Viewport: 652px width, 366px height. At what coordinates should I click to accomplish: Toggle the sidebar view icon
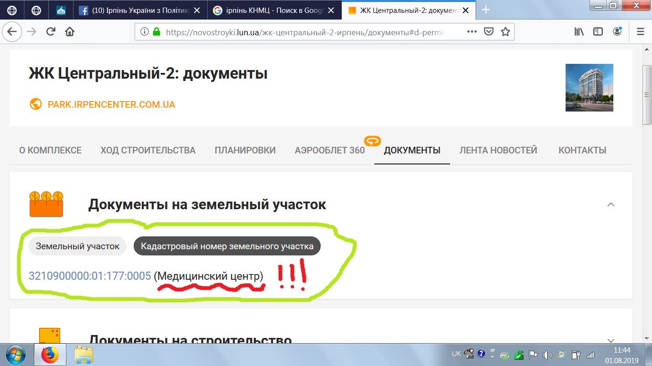pos(598,32)
